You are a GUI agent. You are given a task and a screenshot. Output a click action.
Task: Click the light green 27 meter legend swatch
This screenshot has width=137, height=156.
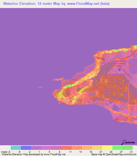128,148
